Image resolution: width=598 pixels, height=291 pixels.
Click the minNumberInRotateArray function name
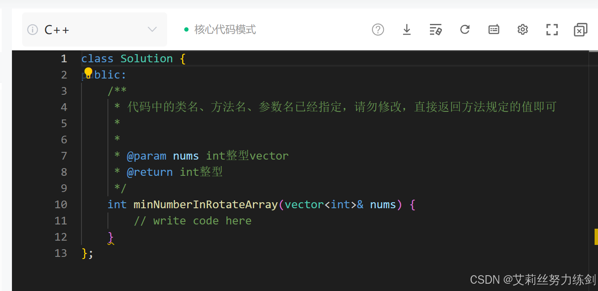[206, 204]
